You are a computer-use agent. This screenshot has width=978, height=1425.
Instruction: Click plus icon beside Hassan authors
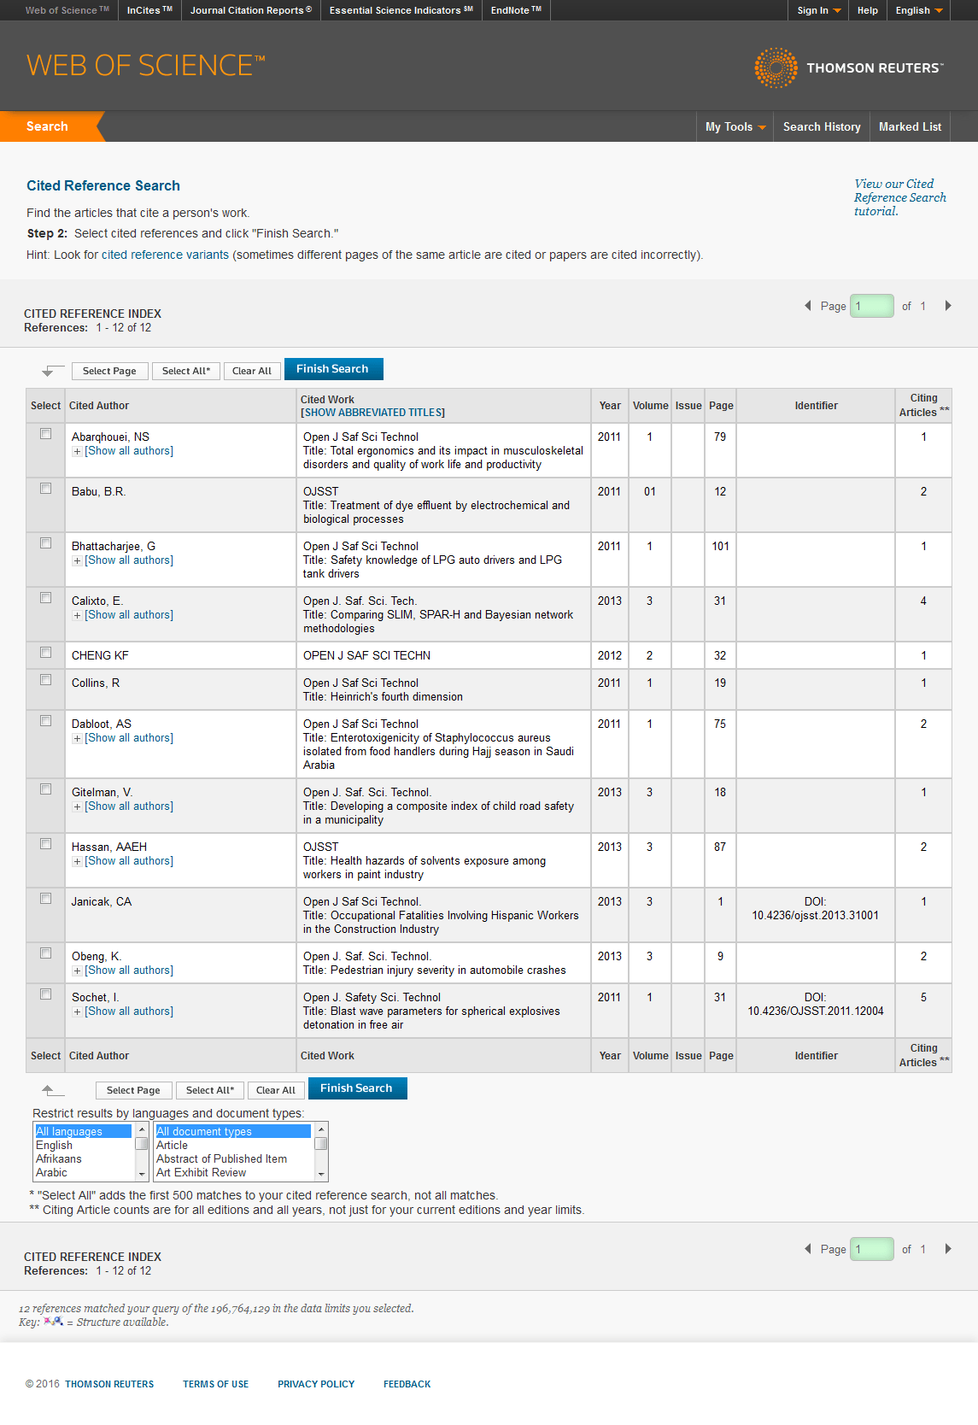pos(78,861)
